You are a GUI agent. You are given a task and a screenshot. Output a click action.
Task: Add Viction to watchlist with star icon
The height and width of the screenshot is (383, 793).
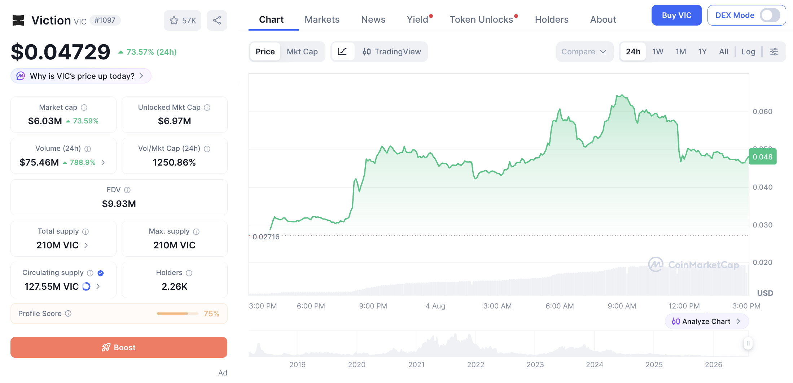click(x=183, y=21)
